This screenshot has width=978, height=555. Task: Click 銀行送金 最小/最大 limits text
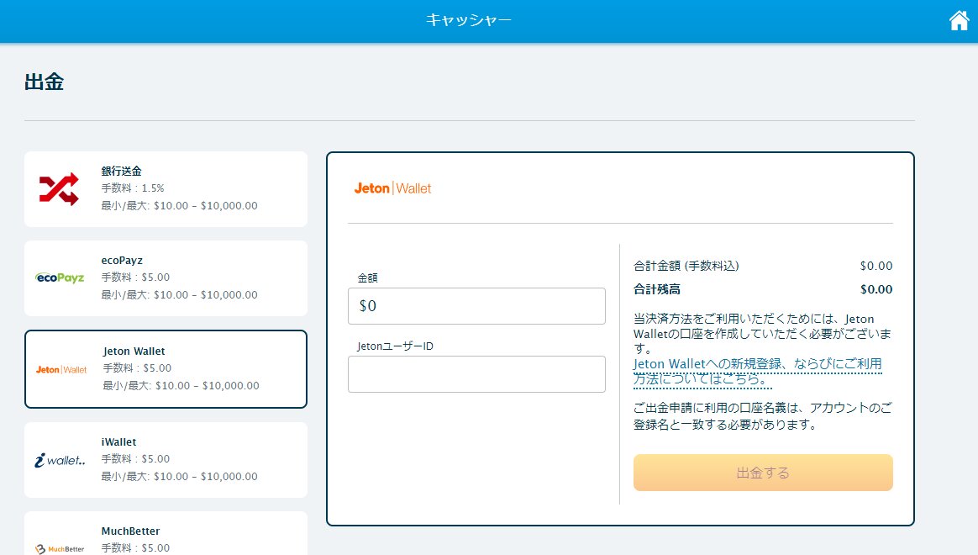(x=180, y=205)
